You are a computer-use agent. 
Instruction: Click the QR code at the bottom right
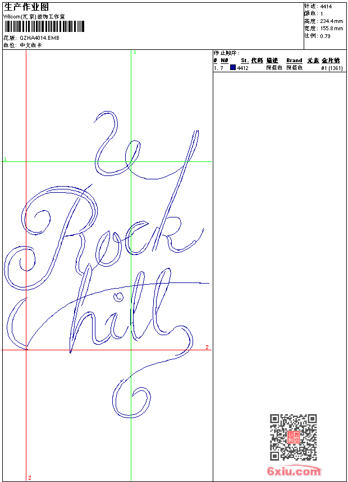click(293, 437)
